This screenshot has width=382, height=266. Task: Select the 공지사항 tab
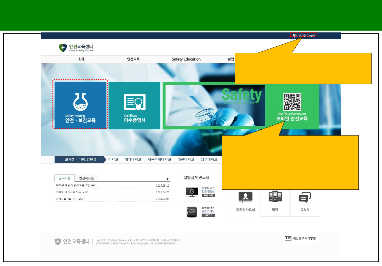tap(65, 178)
